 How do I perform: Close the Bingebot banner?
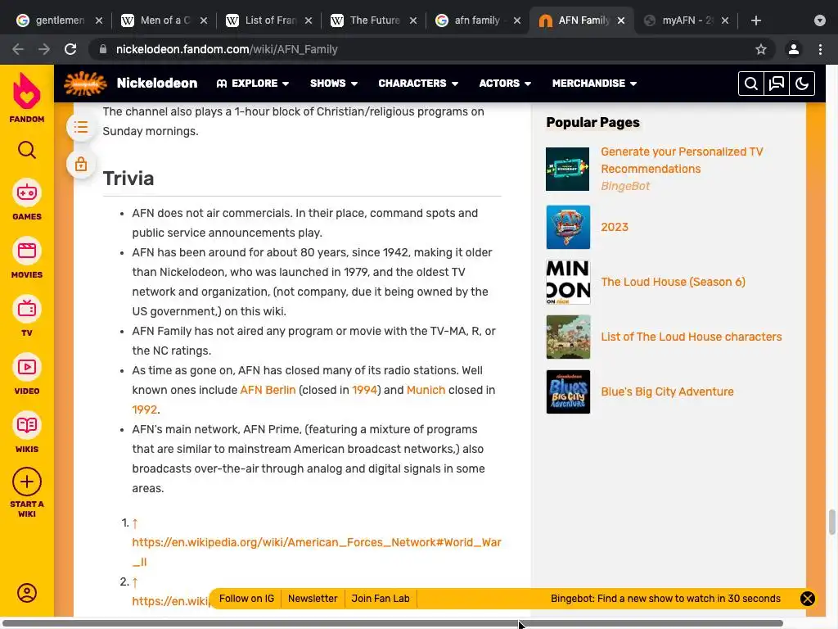pyautogui.click(x=808, y=599)
